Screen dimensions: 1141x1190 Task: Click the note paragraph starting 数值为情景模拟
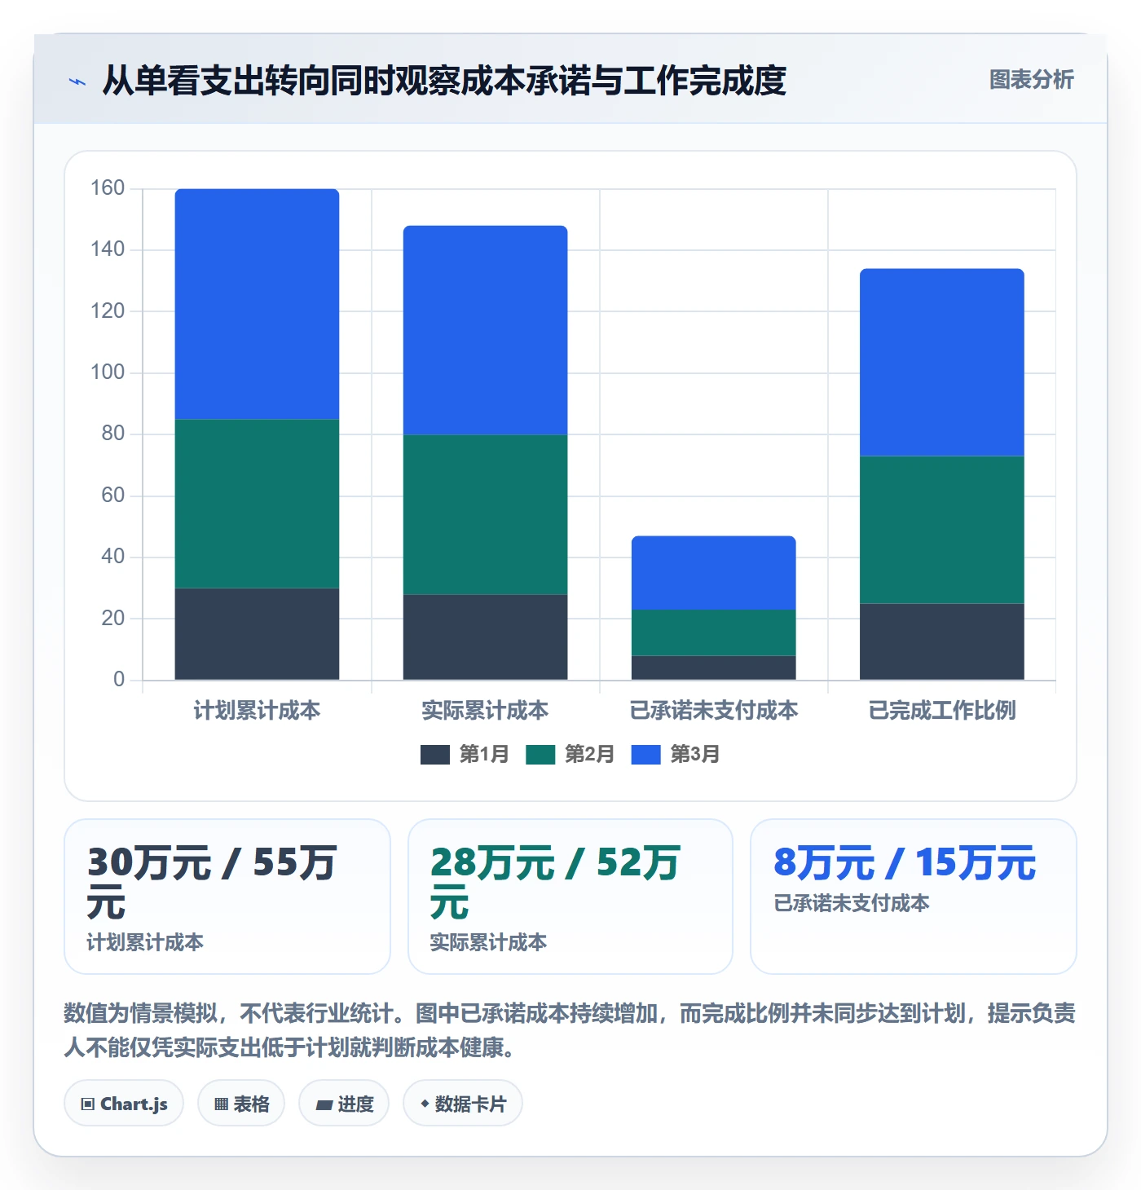pos(570,1030)
